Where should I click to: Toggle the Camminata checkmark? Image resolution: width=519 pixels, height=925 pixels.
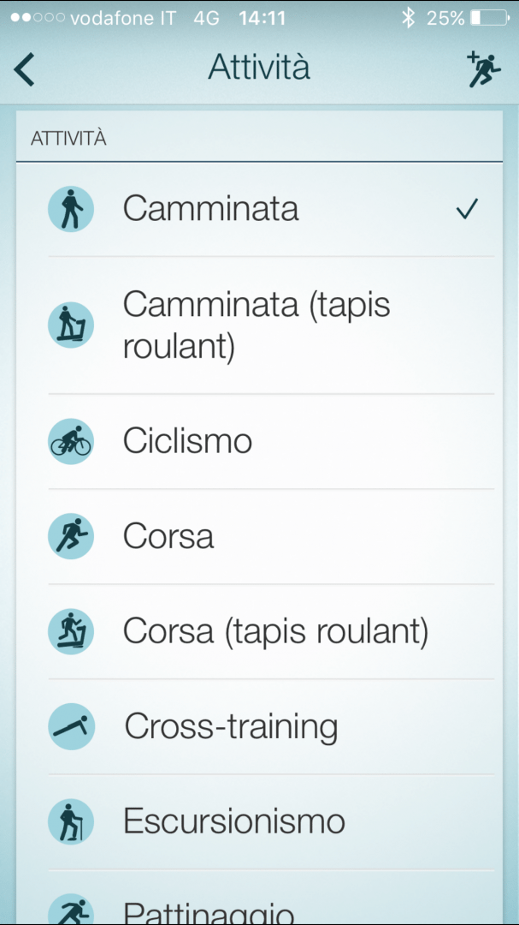click(x=466, y=209)
